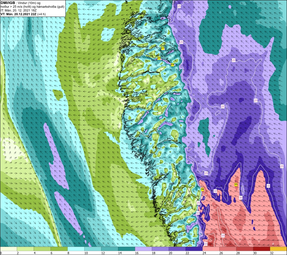Click the legend scale value 24
The width and height of the screenshot is (287, 255).
coord(204,253)
